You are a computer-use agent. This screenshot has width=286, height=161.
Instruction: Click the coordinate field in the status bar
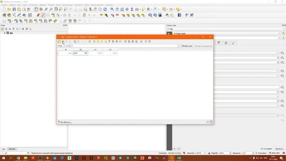(175, 153)
